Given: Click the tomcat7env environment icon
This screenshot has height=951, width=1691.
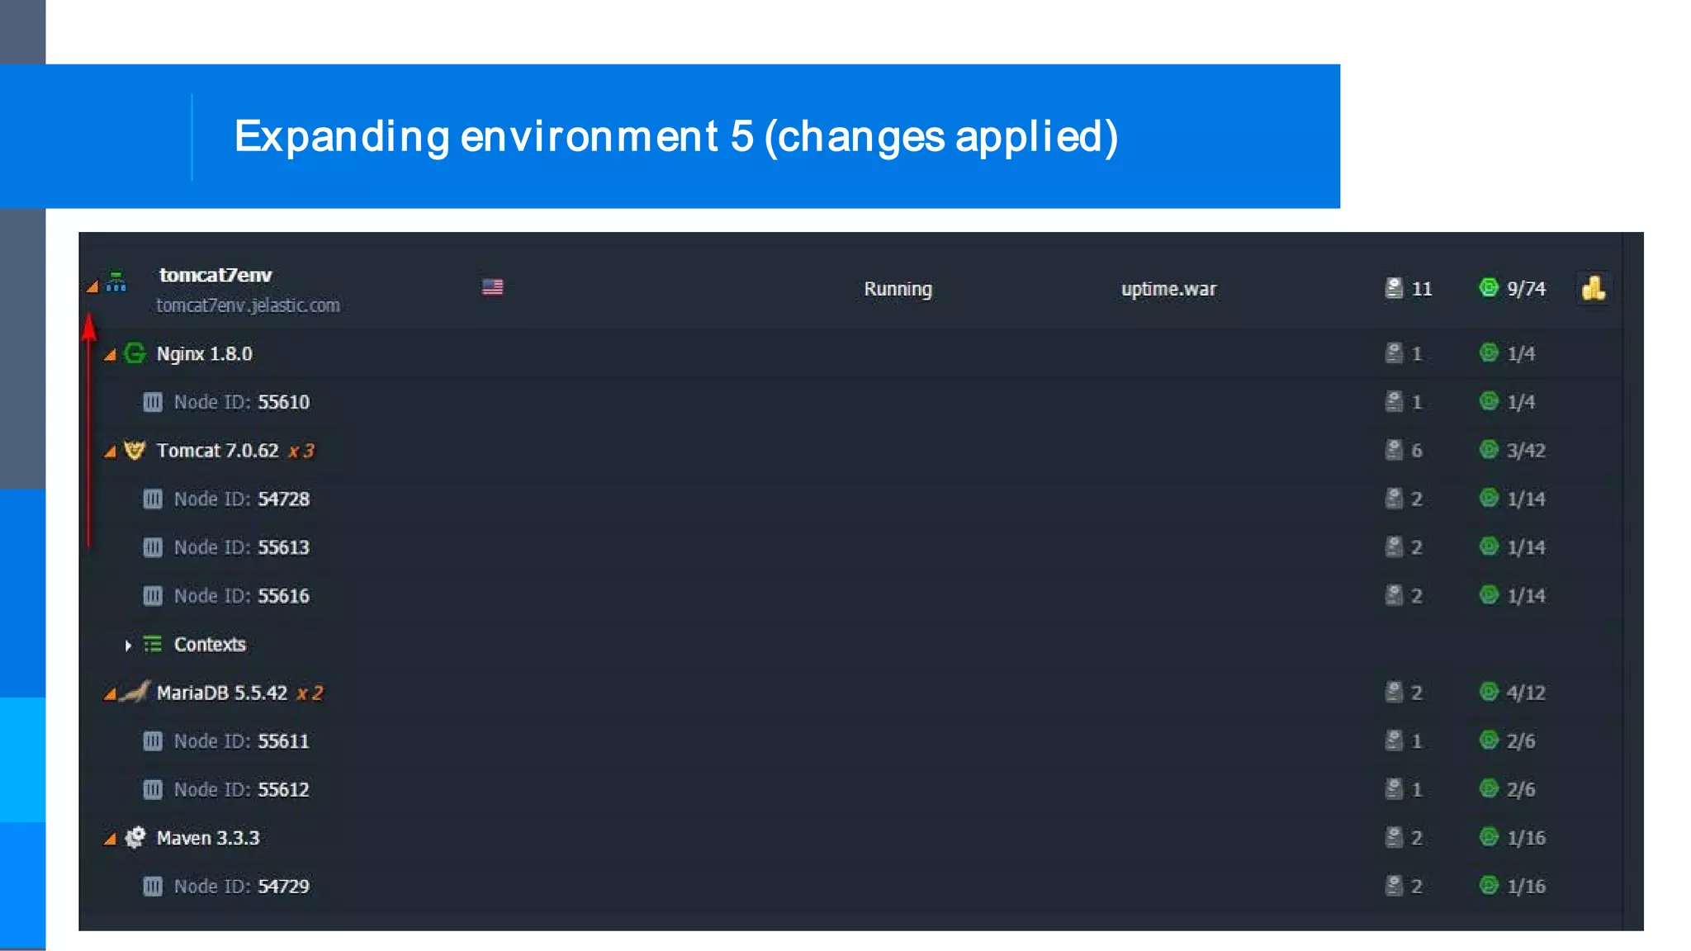Looking at the screenshot, I should [x=116, y=282].
